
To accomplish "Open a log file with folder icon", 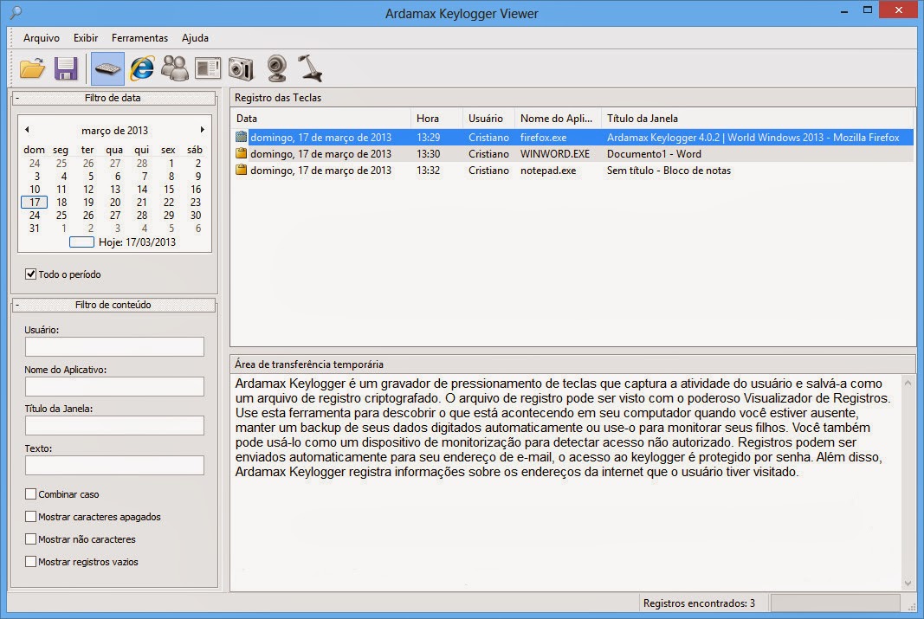I will [32, 68].
